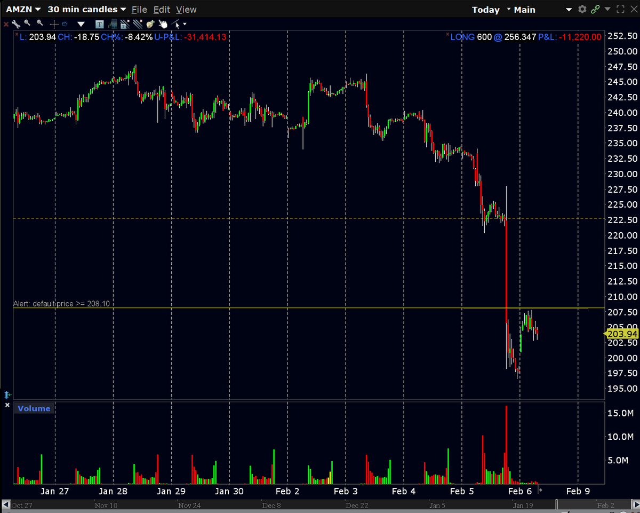Screen dimensions: 640x513
Task: Open the Main layout dropdown
Action: (x=525, y=10)
